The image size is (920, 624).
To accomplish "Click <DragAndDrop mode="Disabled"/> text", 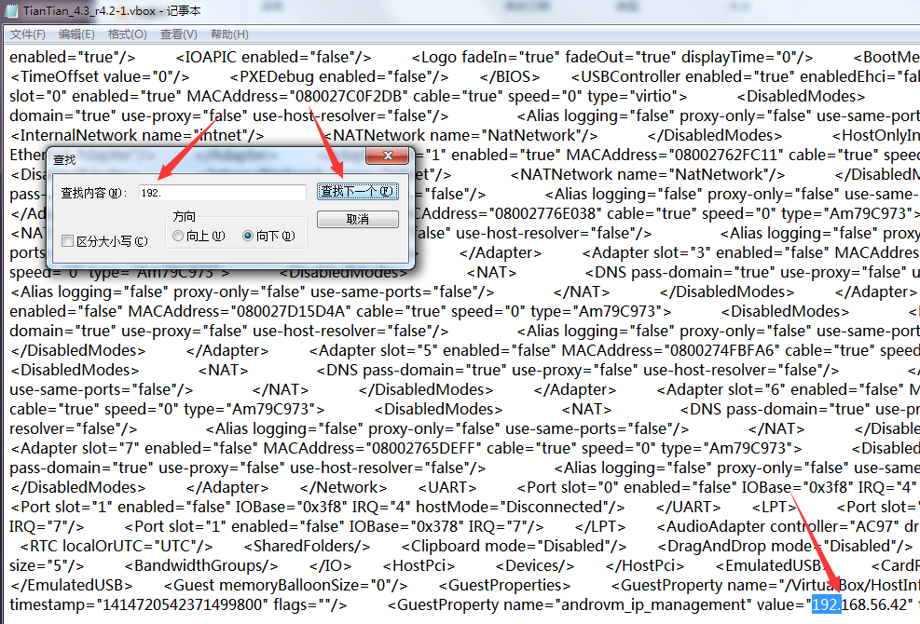I will (x=786, y=546).
